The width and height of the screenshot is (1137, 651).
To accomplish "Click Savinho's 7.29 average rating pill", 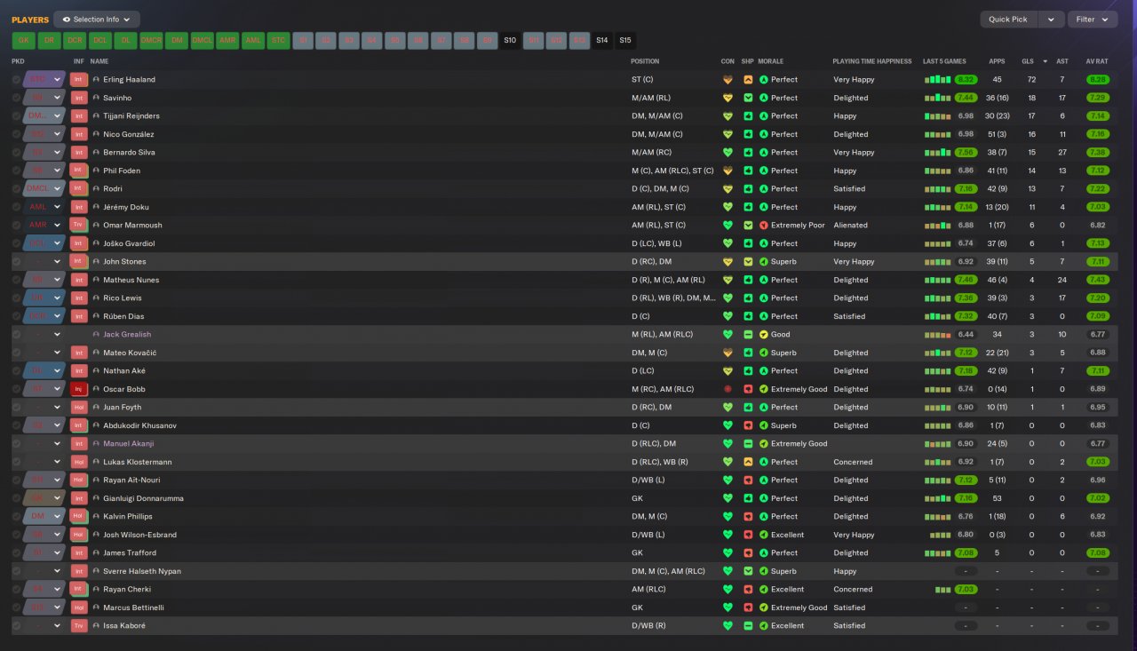I will coord(1097,98).
